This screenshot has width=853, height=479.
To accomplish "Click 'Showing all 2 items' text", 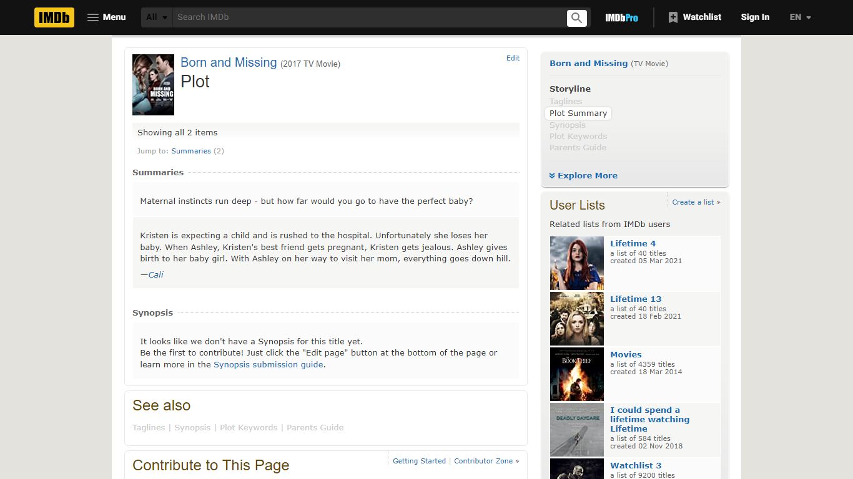I will (177, 132).
